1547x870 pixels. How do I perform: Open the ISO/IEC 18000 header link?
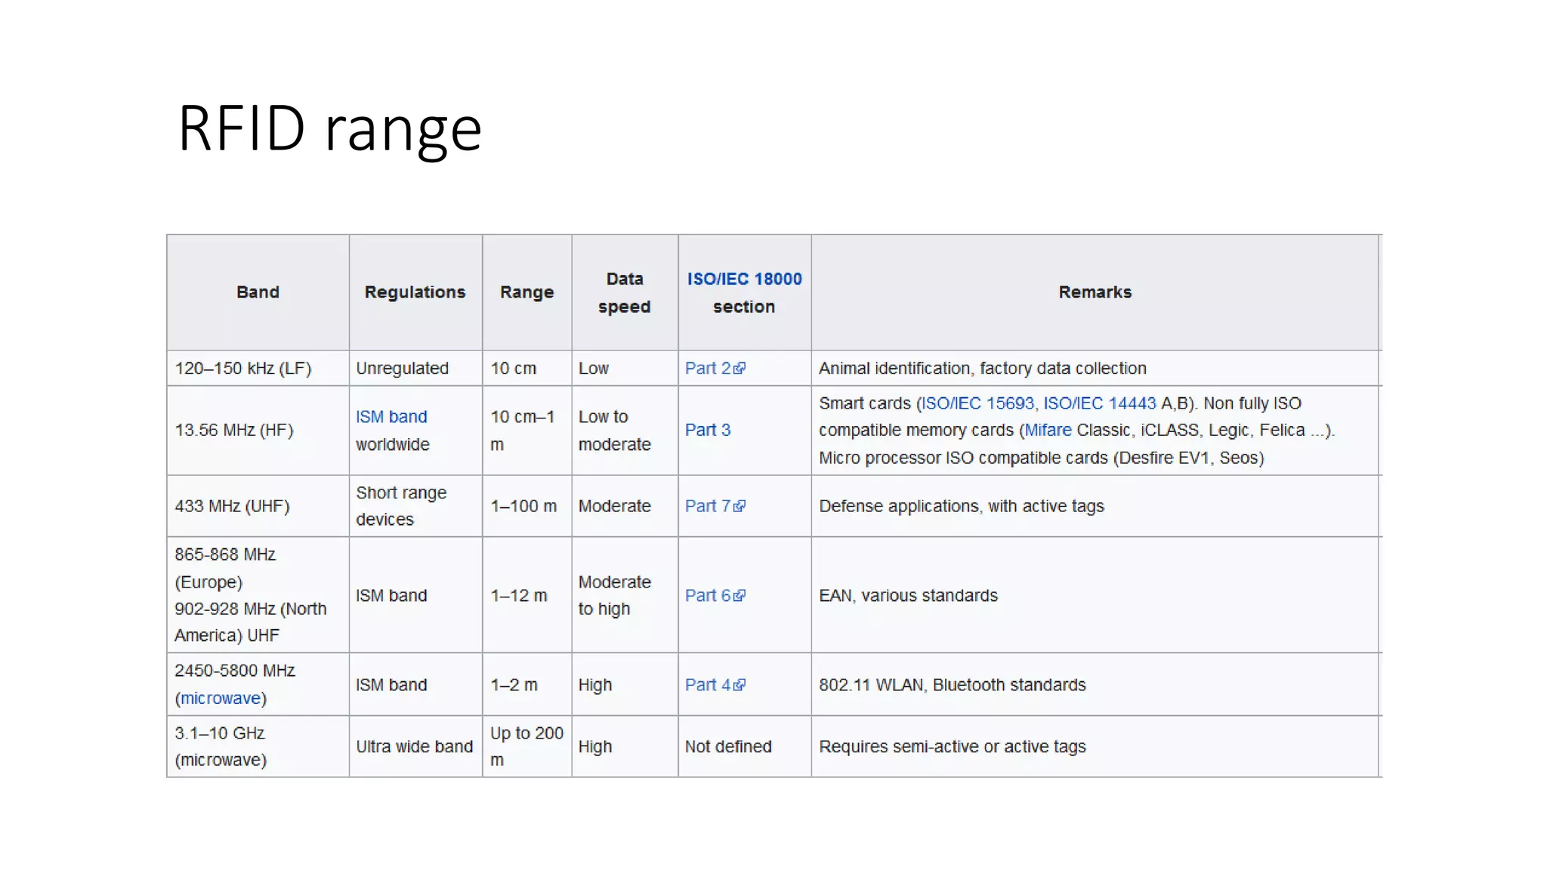(x=744, y=279)
